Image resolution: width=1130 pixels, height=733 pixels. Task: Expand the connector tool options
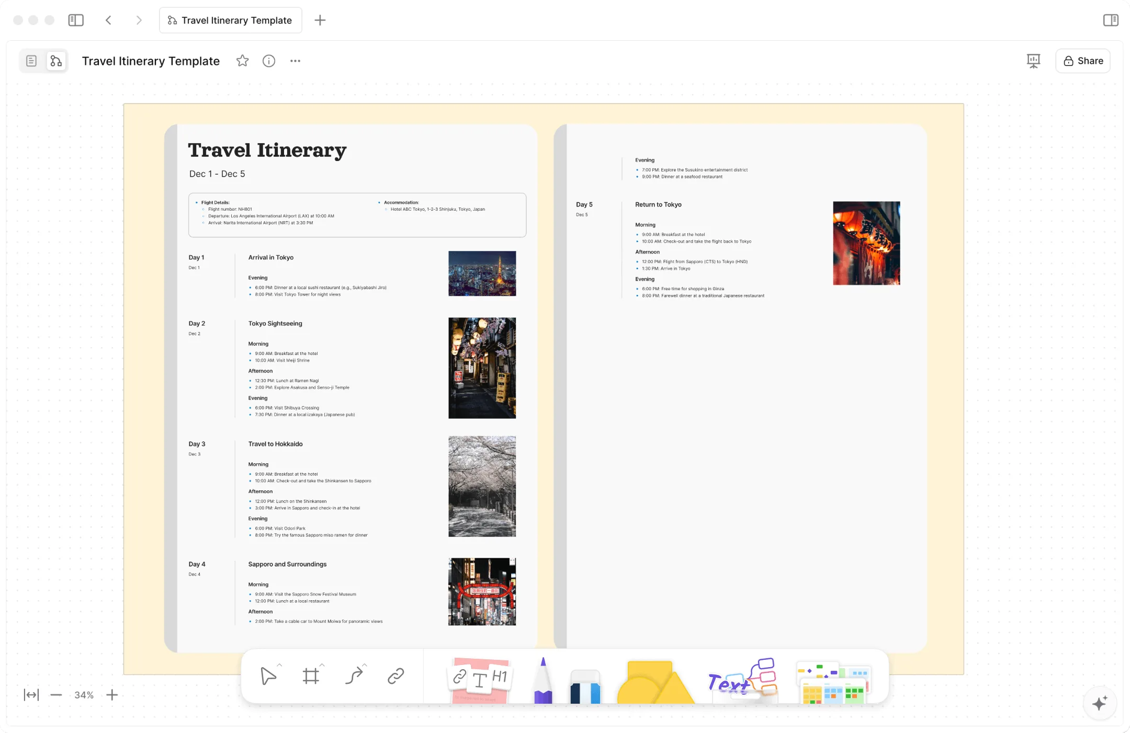365,665
